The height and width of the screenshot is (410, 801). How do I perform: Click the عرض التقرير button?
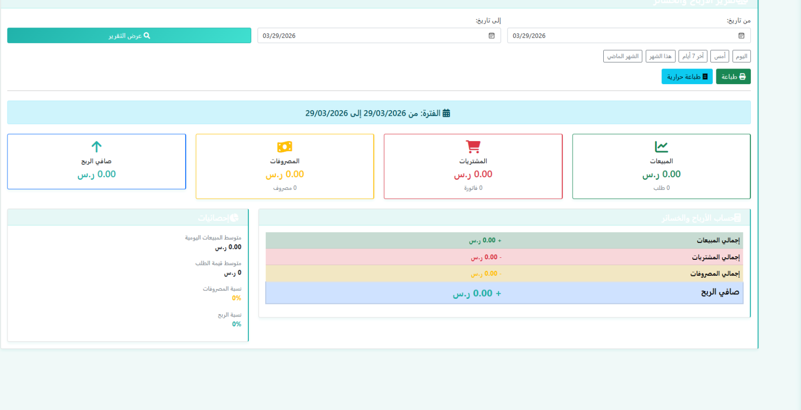tap(129, 36)
